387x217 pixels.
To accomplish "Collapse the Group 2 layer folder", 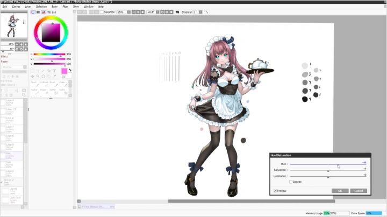I will click(2, 182).
